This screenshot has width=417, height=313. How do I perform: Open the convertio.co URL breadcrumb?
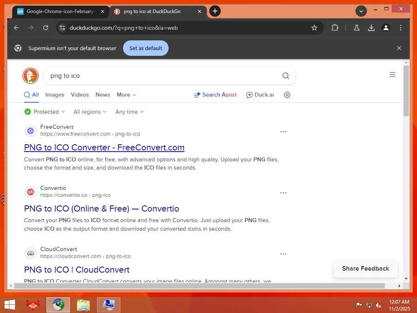tap(75, 195)
